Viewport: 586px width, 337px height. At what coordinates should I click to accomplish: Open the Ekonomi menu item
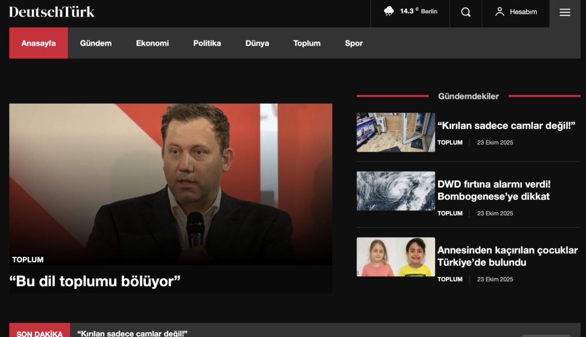coord(152,43)
